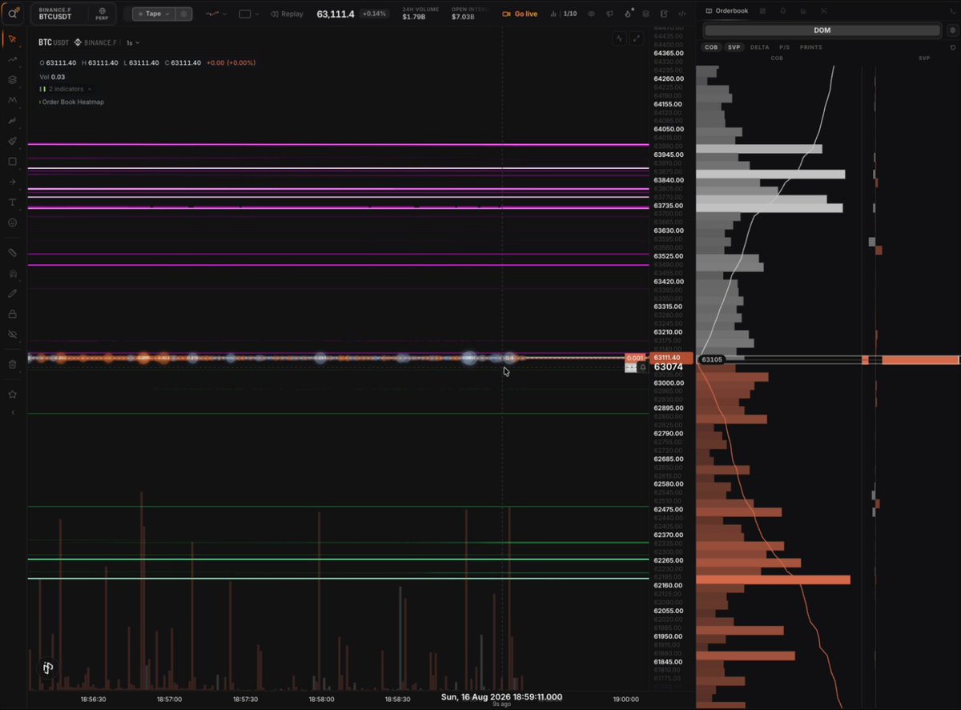Click the Go live button

click(520, 14)
